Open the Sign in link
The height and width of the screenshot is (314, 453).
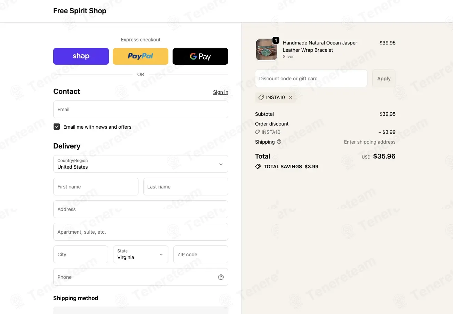tap(221, 92)
